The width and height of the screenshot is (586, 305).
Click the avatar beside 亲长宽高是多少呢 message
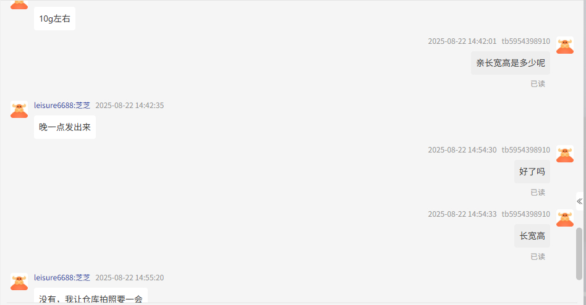pyautogui.click(x=565, y=45)
